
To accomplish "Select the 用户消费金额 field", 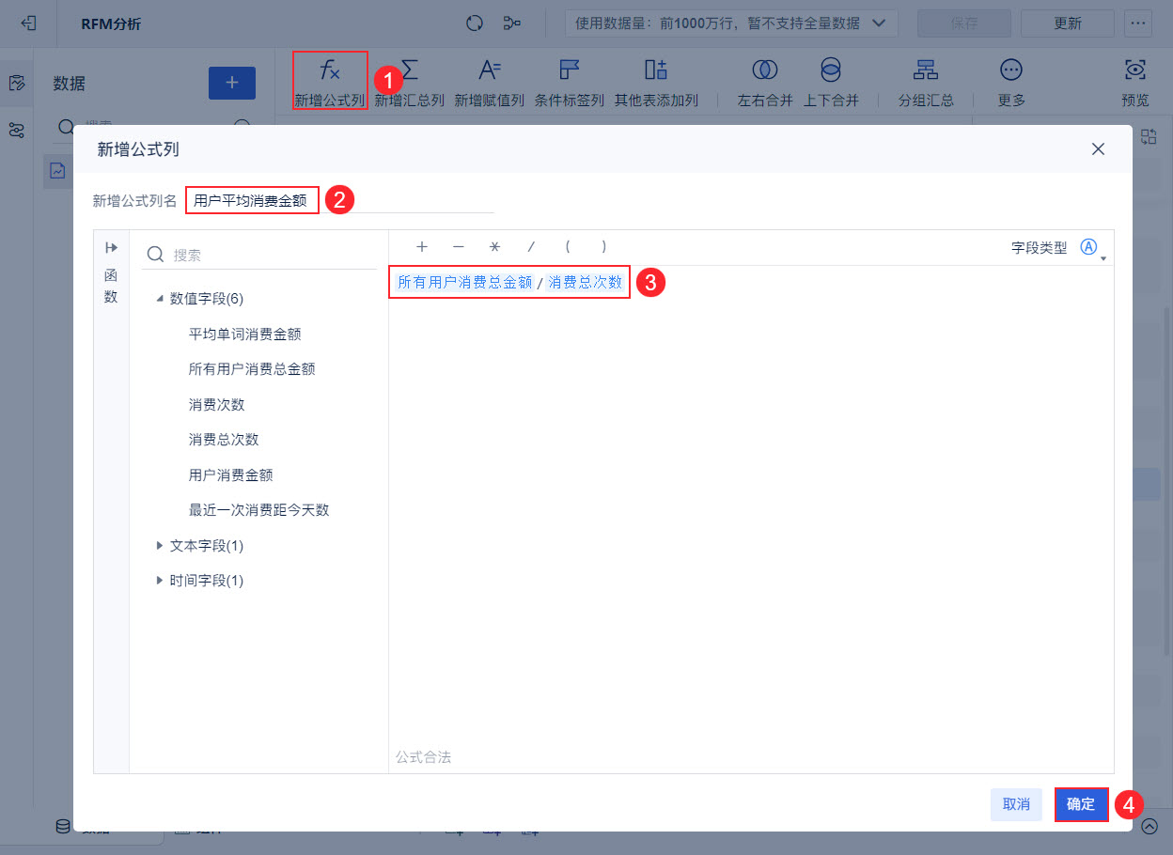I will click(230, 474).
